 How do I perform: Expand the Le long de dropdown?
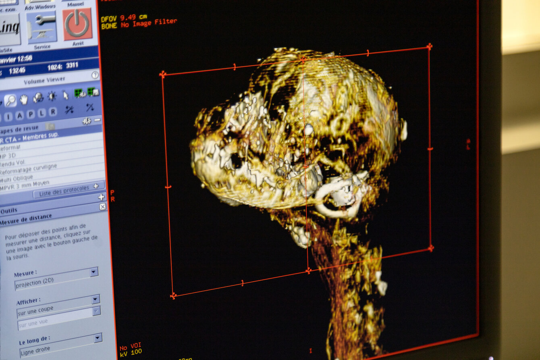(98, 338)
